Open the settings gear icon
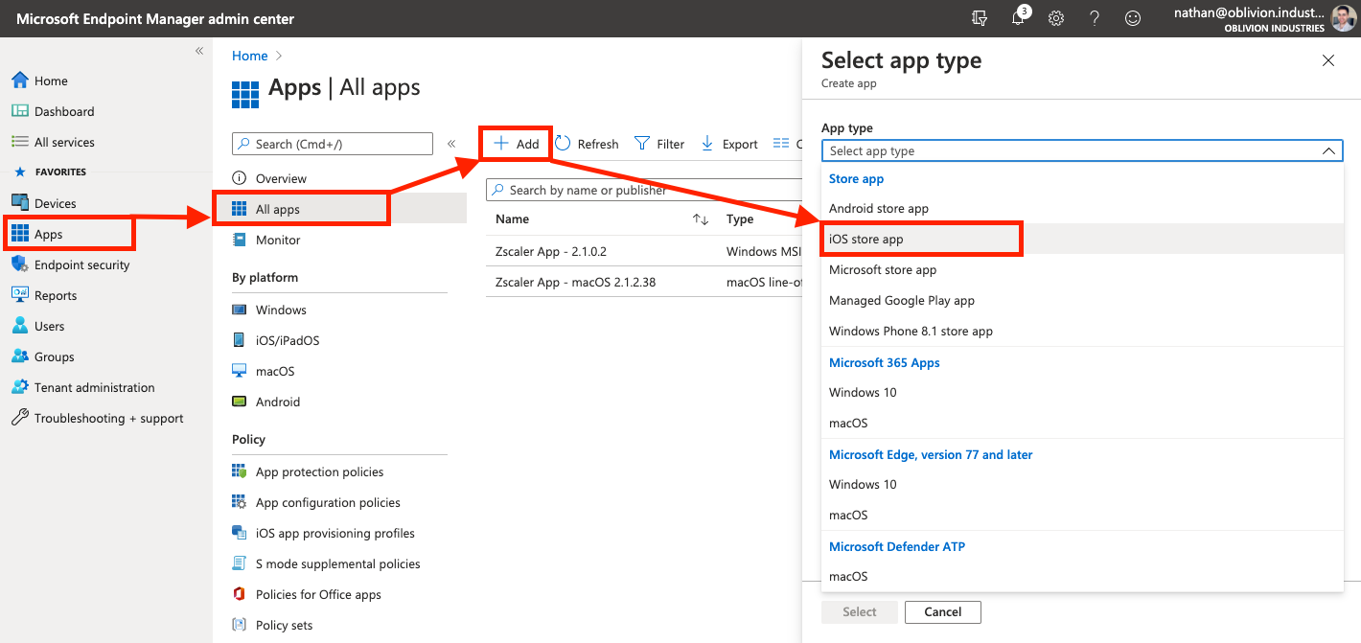The height and width of the screenshot is (643, 1361). click(1056, 18)
